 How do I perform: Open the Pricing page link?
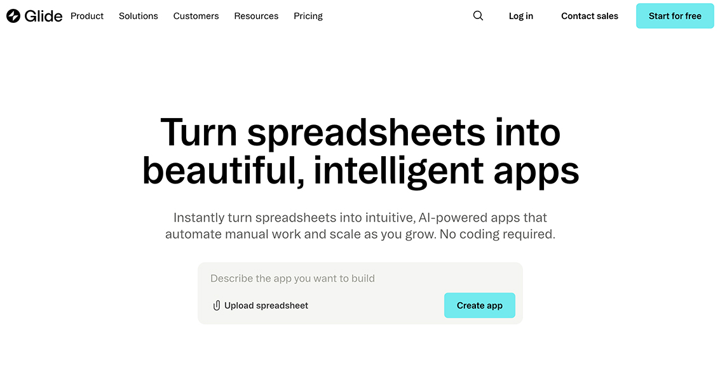(308, 16)
